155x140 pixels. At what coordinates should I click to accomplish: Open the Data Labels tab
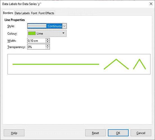tap(22, 13)
